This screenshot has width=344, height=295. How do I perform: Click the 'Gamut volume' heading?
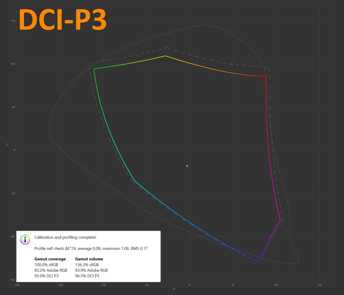pos(89,259)
